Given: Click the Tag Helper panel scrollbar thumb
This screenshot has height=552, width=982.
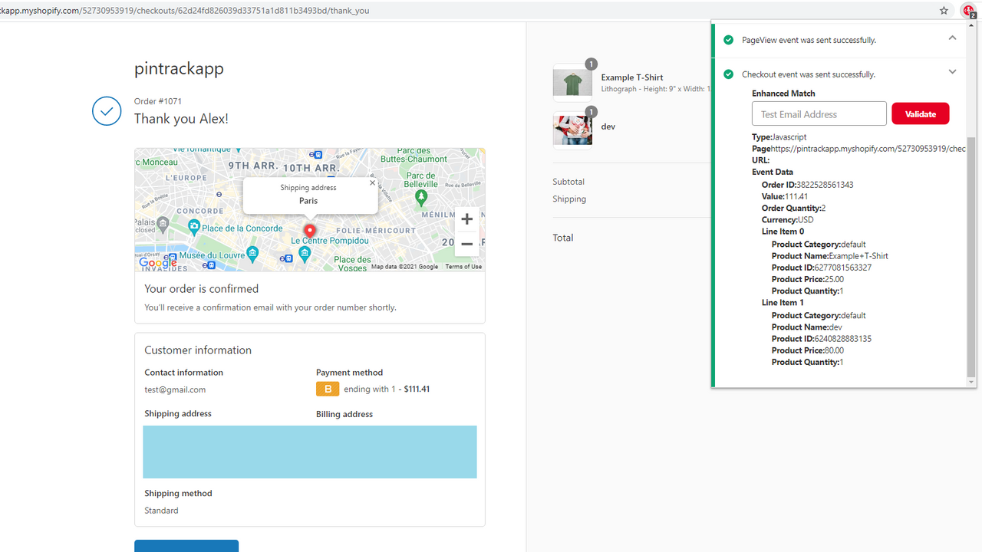Looking at the screenshot, I should [971, 257].
